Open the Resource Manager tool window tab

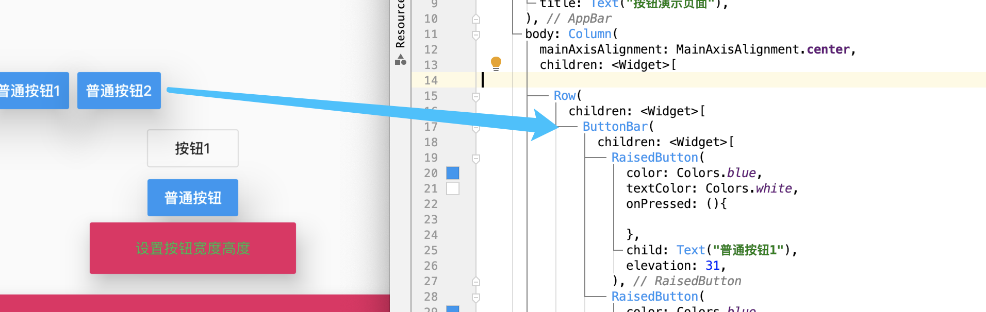pos(401,24)
